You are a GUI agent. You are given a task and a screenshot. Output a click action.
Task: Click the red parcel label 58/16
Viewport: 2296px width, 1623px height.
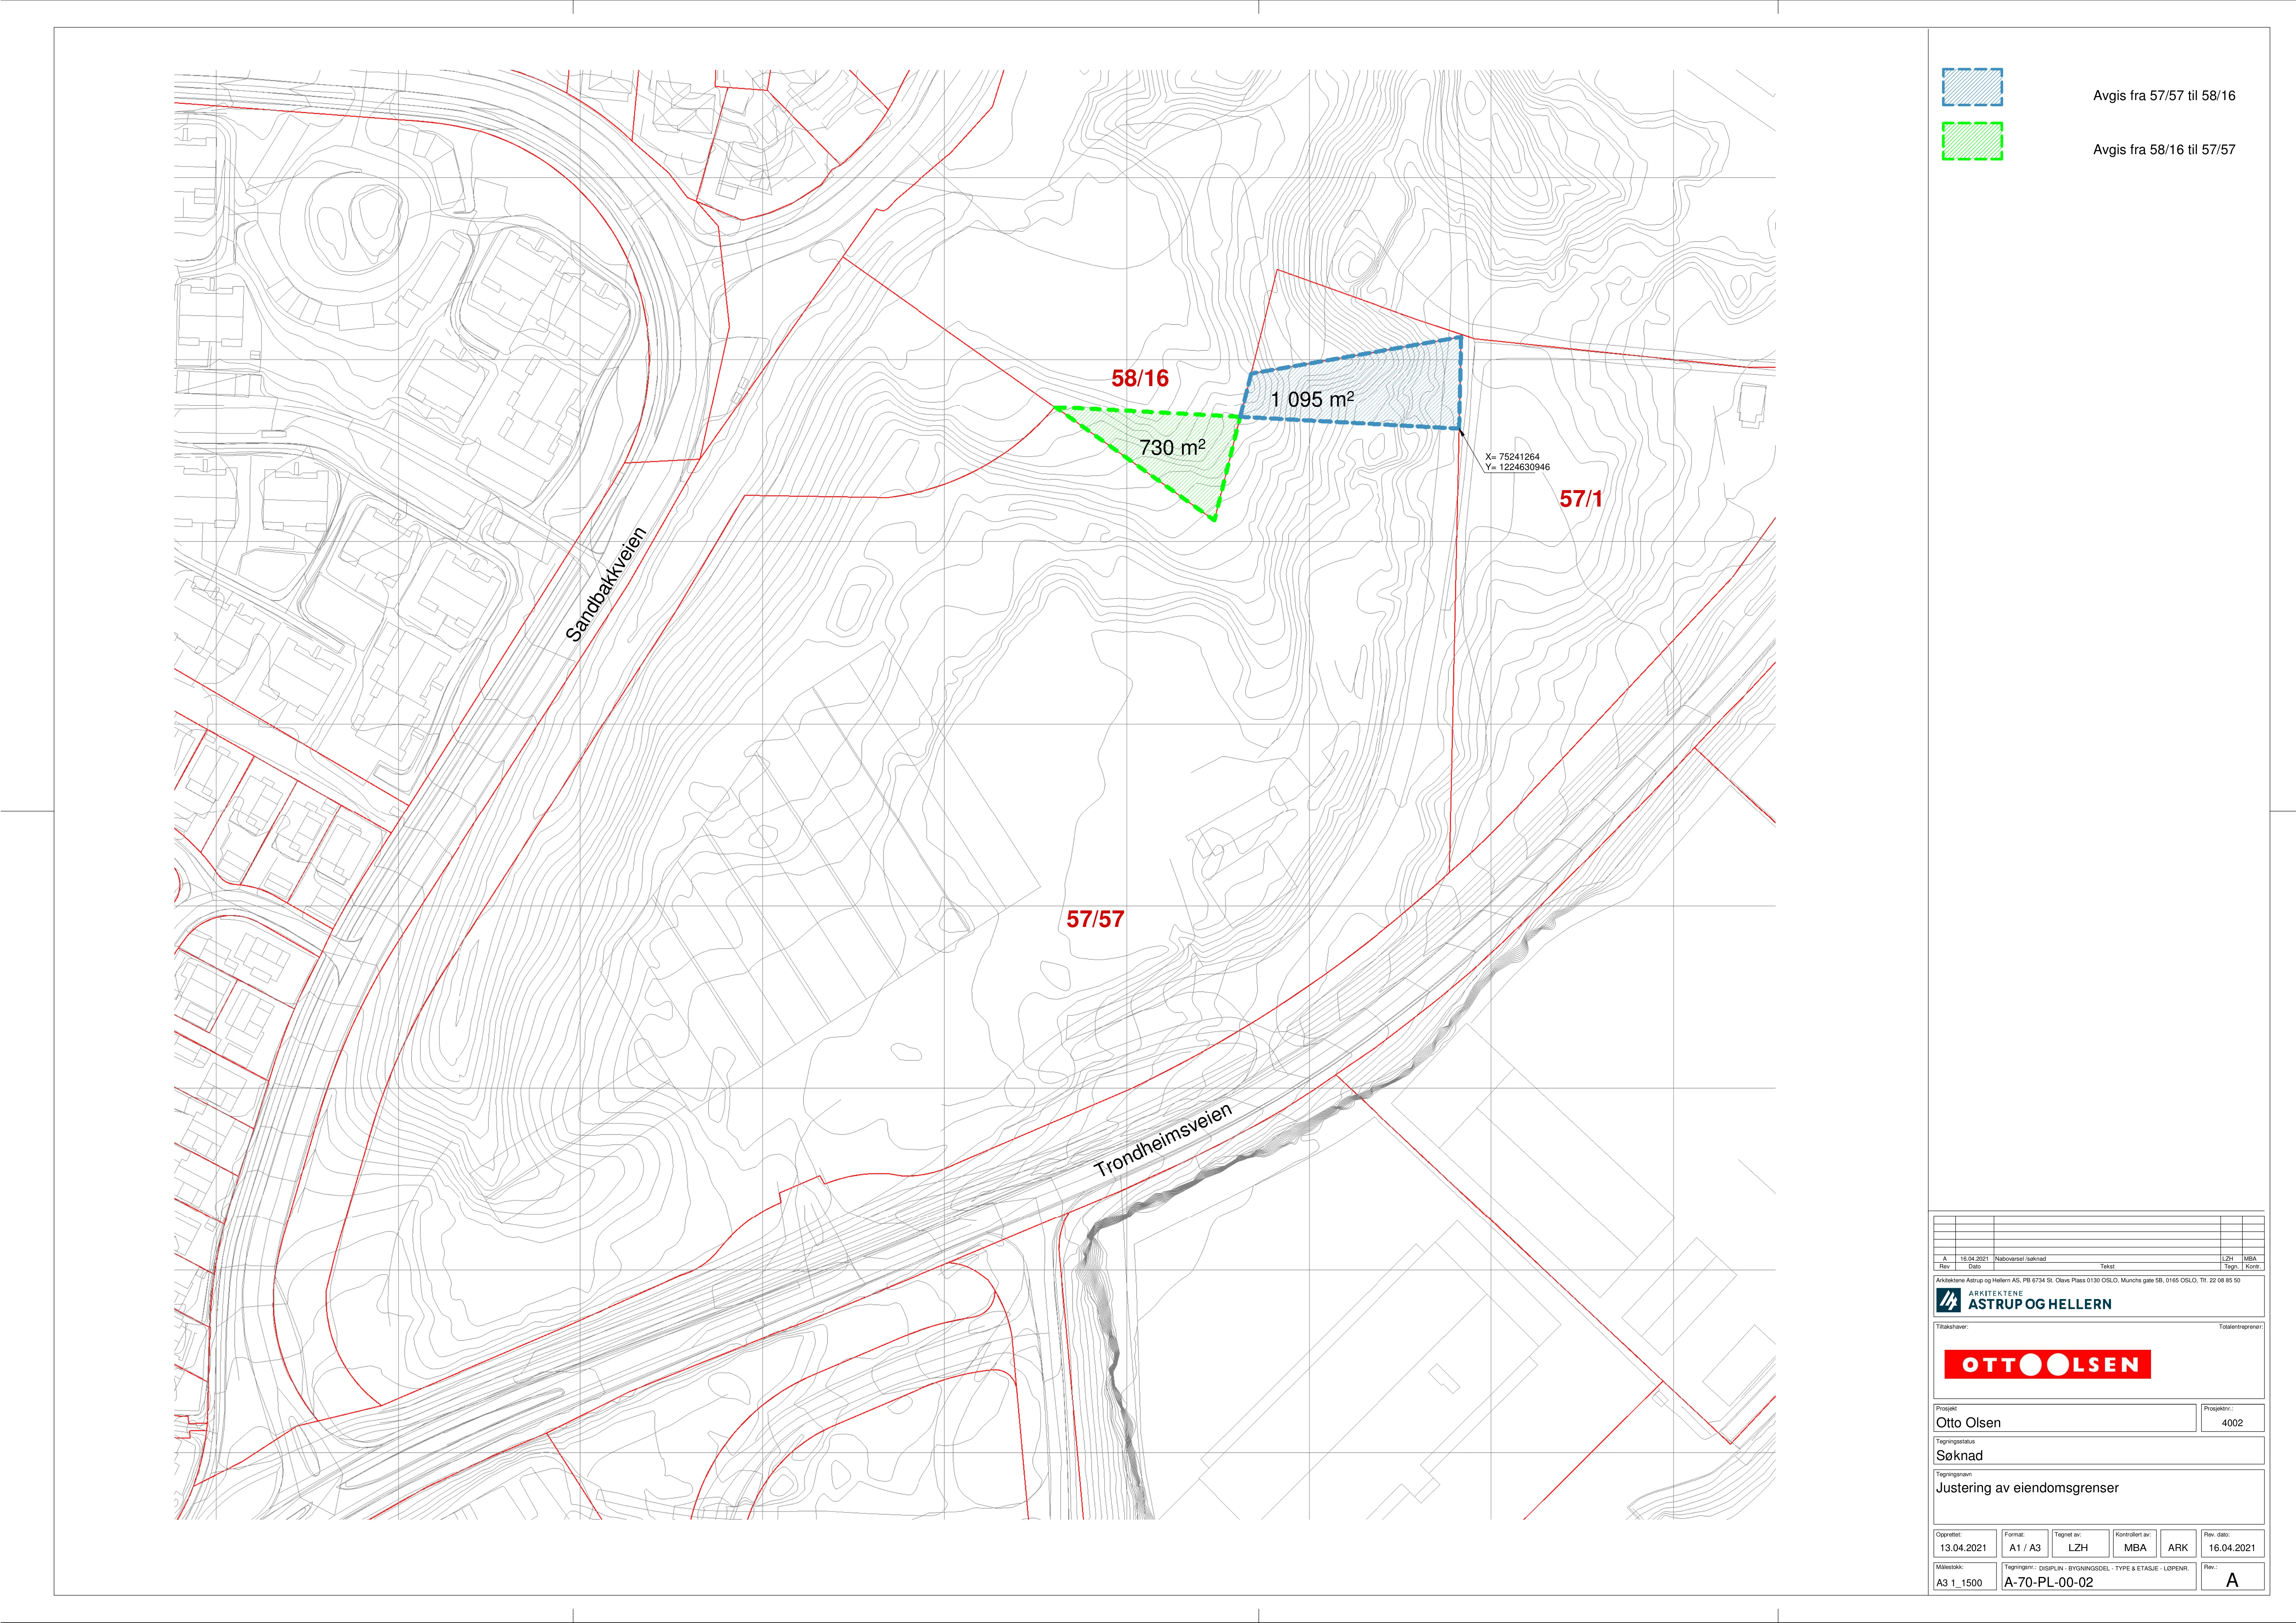pos(1140,378)
